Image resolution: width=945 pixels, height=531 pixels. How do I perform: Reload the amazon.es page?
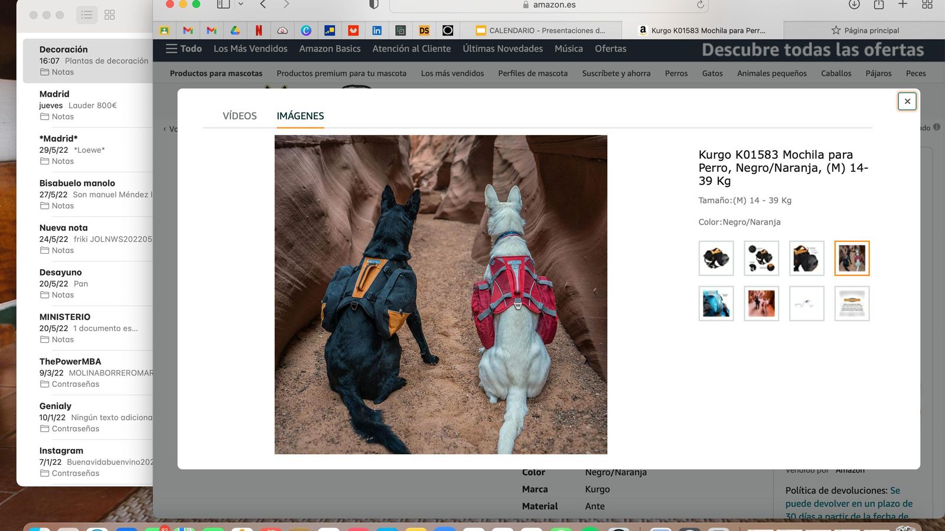700,5
